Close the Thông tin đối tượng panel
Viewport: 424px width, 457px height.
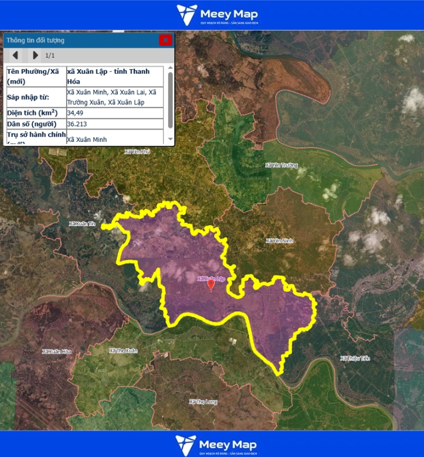pyautogui.click(x=165, y=40)
